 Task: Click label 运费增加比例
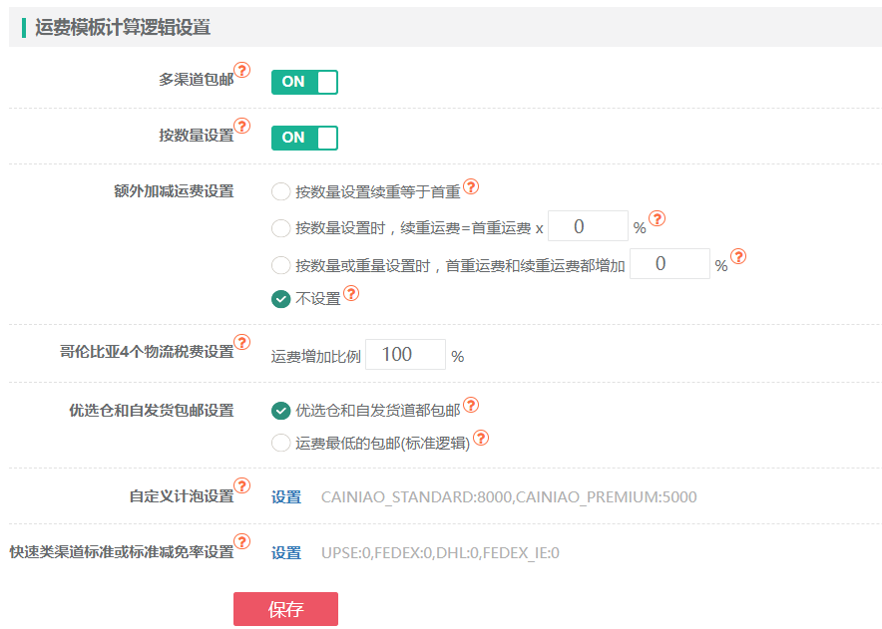(315, 357)
